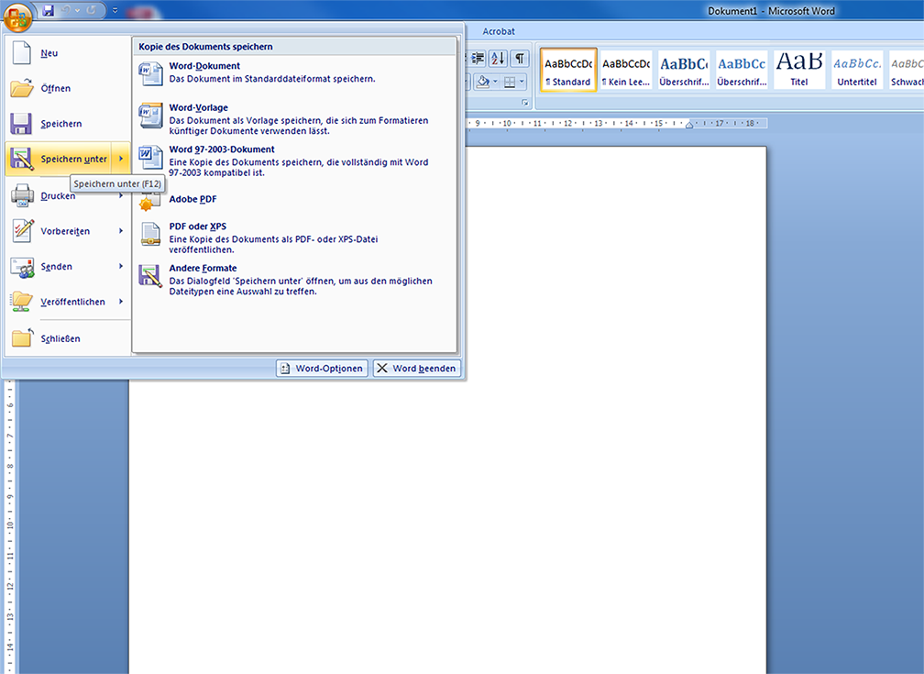
Task: Apply the Kein Lee... style
Action: (626, 70)
